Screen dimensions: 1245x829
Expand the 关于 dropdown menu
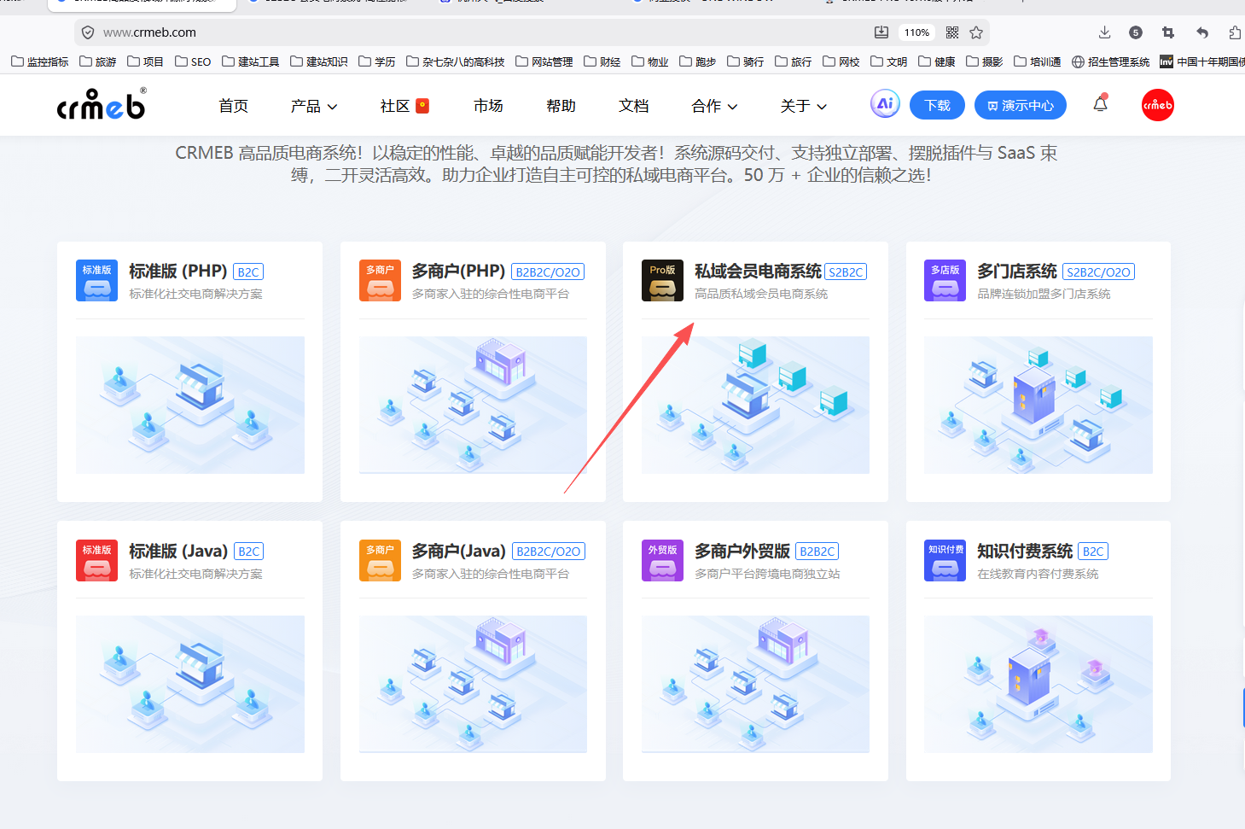point(803,106)
